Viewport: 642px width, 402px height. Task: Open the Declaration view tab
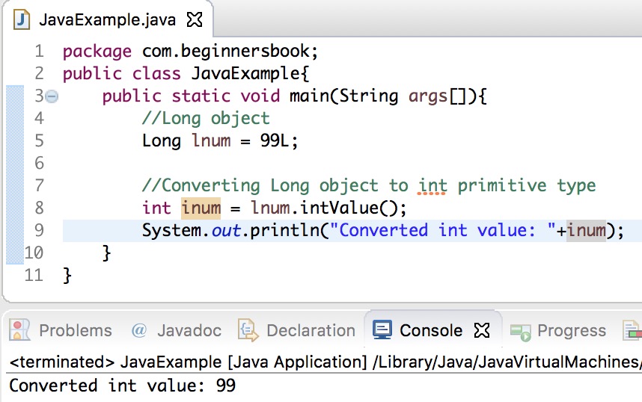tap(311, 330)
